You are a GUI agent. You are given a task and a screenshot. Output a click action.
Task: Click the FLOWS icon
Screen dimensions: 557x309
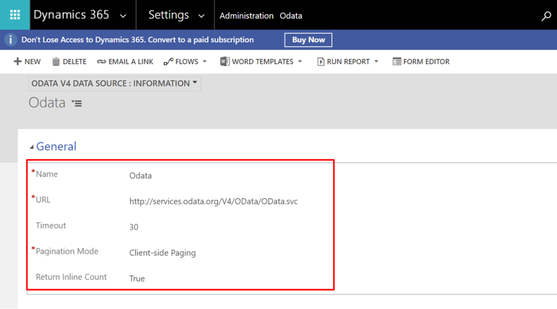pos(169,62)
